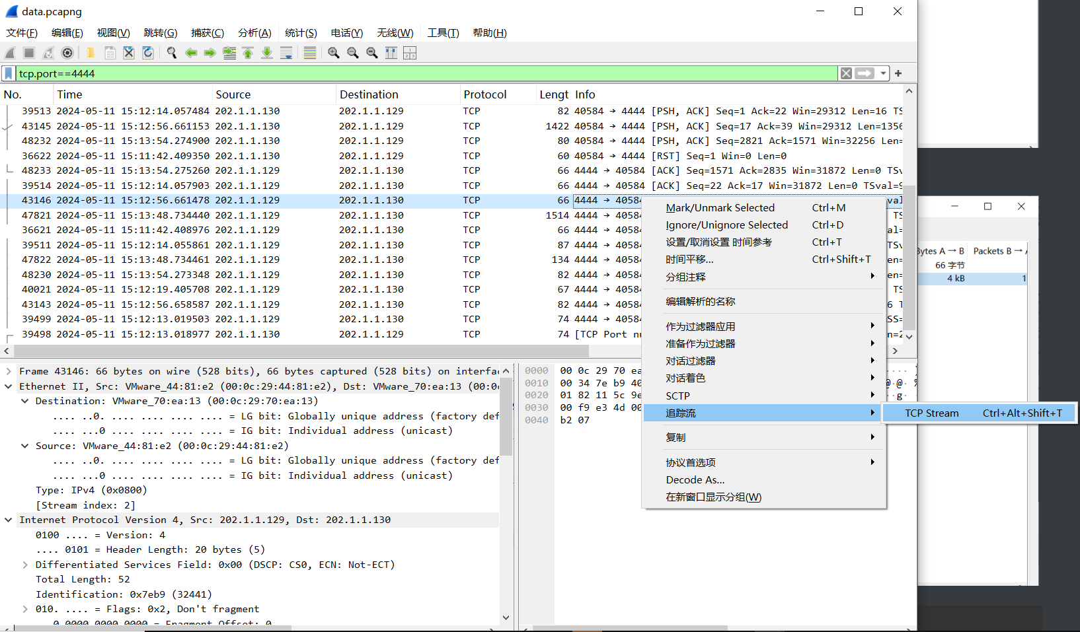
Task: Sort packets by the Time column header
Action: coord(132,94)
